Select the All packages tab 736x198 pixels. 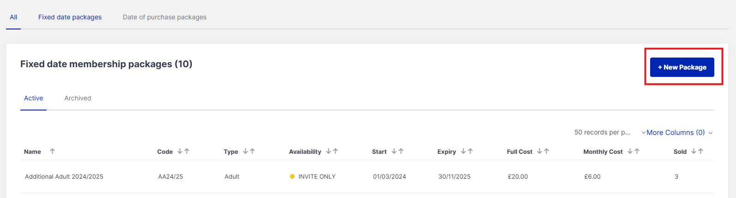[x=13, y=17]
